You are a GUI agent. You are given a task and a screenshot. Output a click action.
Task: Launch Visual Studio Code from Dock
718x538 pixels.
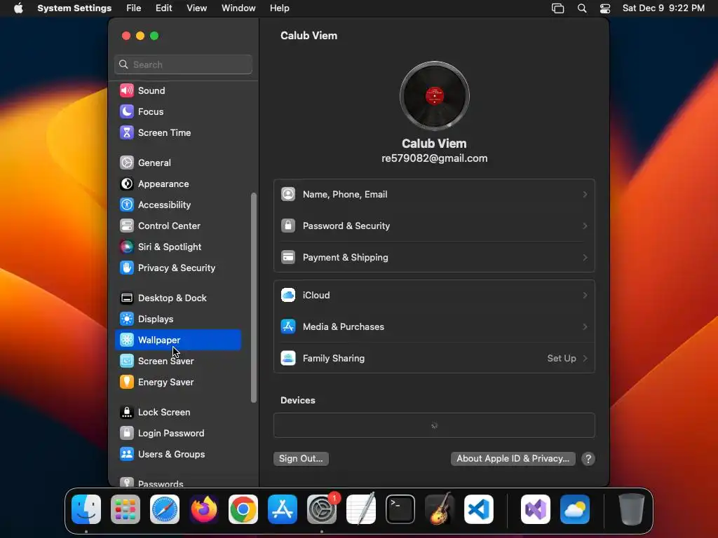click(479, 509)
